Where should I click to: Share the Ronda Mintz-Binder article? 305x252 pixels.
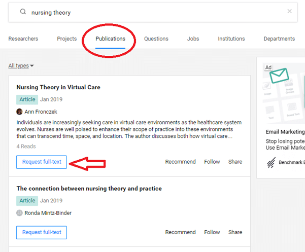tap(235, 232)
